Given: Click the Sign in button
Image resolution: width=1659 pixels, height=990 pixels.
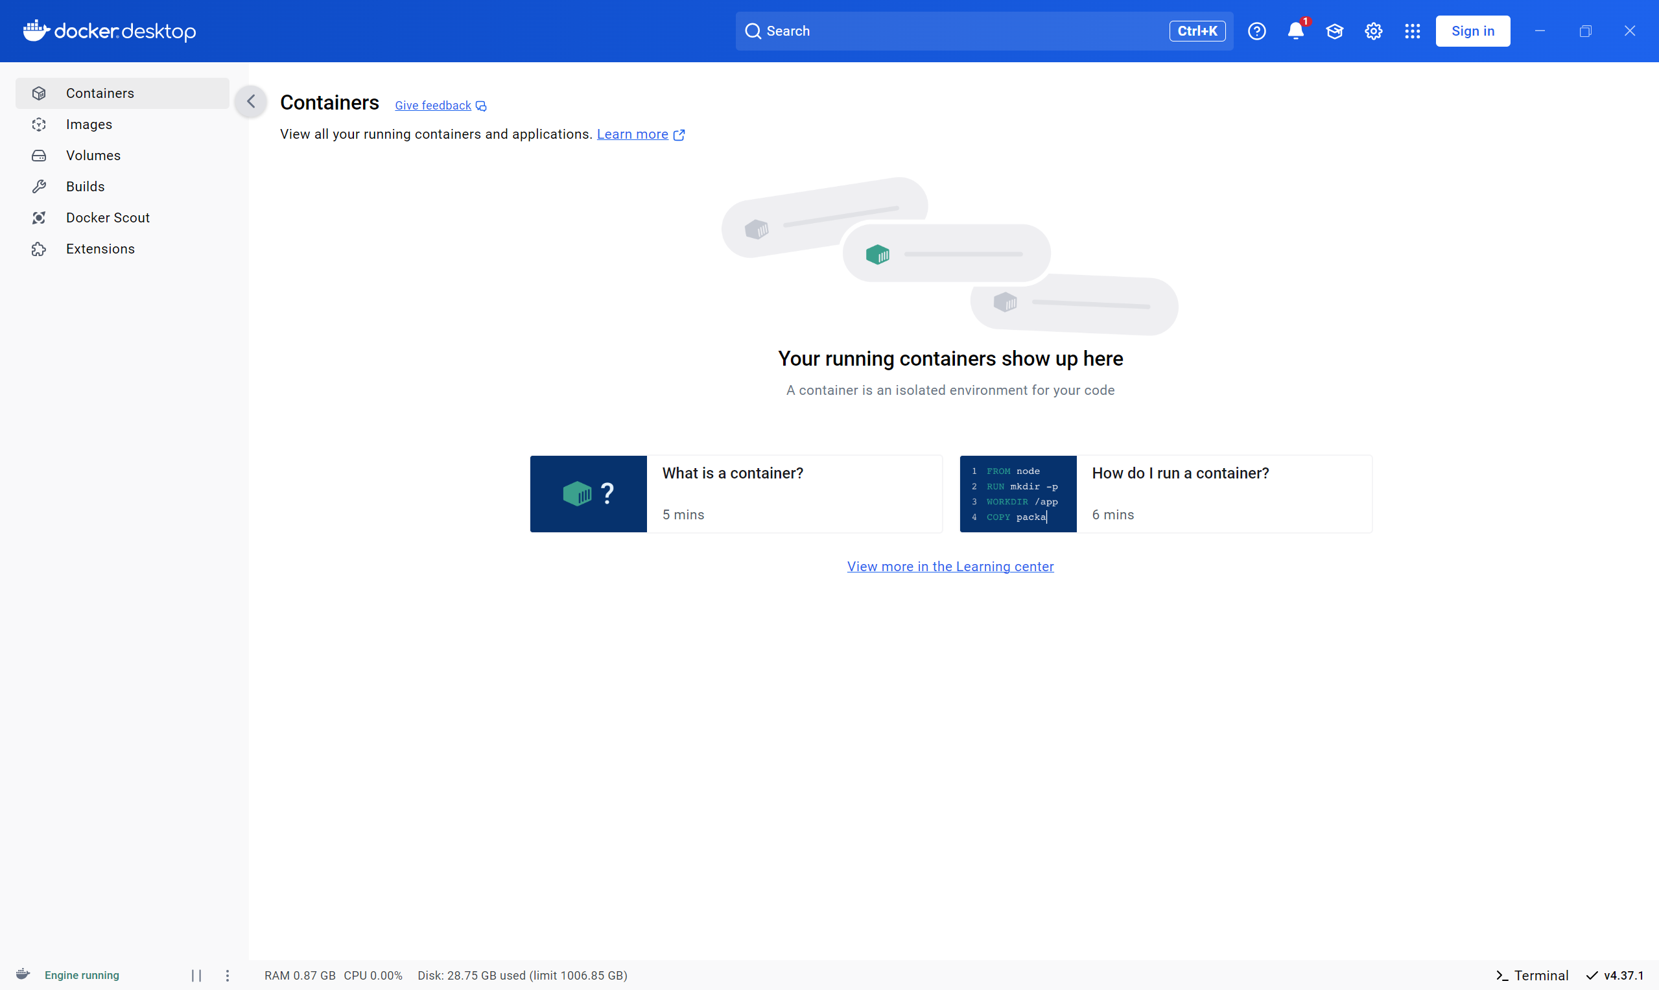Looking at the screenshot, I should pos(1472,30).
